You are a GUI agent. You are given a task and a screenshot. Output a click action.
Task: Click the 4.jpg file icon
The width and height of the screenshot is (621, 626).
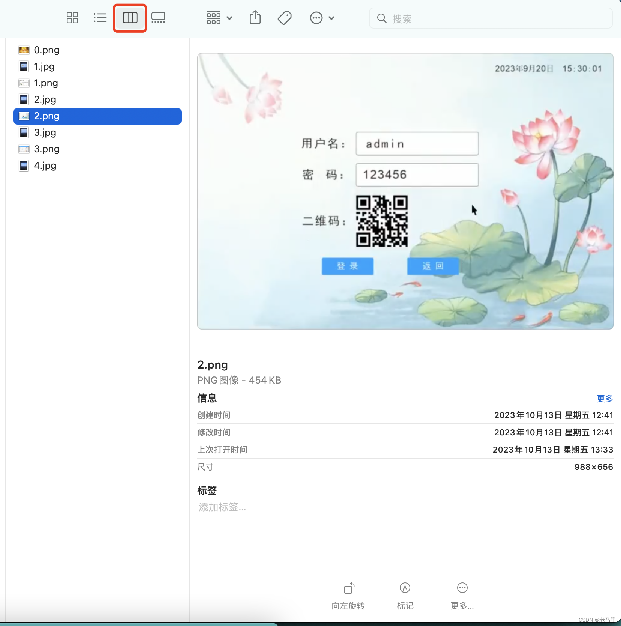pos(24,166)
